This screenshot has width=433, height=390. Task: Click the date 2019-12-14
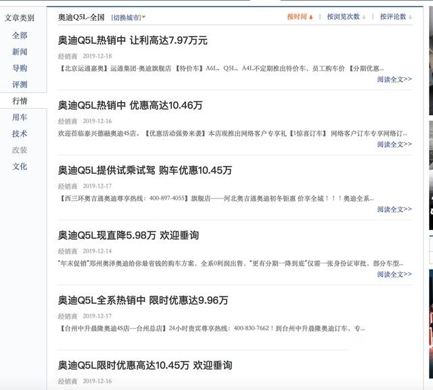(x=97, y=251)
